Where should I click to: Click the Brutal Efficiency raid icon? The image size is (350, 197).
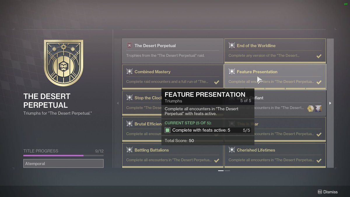(x=129, y=124)
